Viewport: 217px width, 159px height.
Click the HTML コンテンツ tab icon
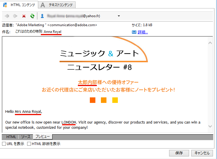pyautogui.click(x=5, y=5)
